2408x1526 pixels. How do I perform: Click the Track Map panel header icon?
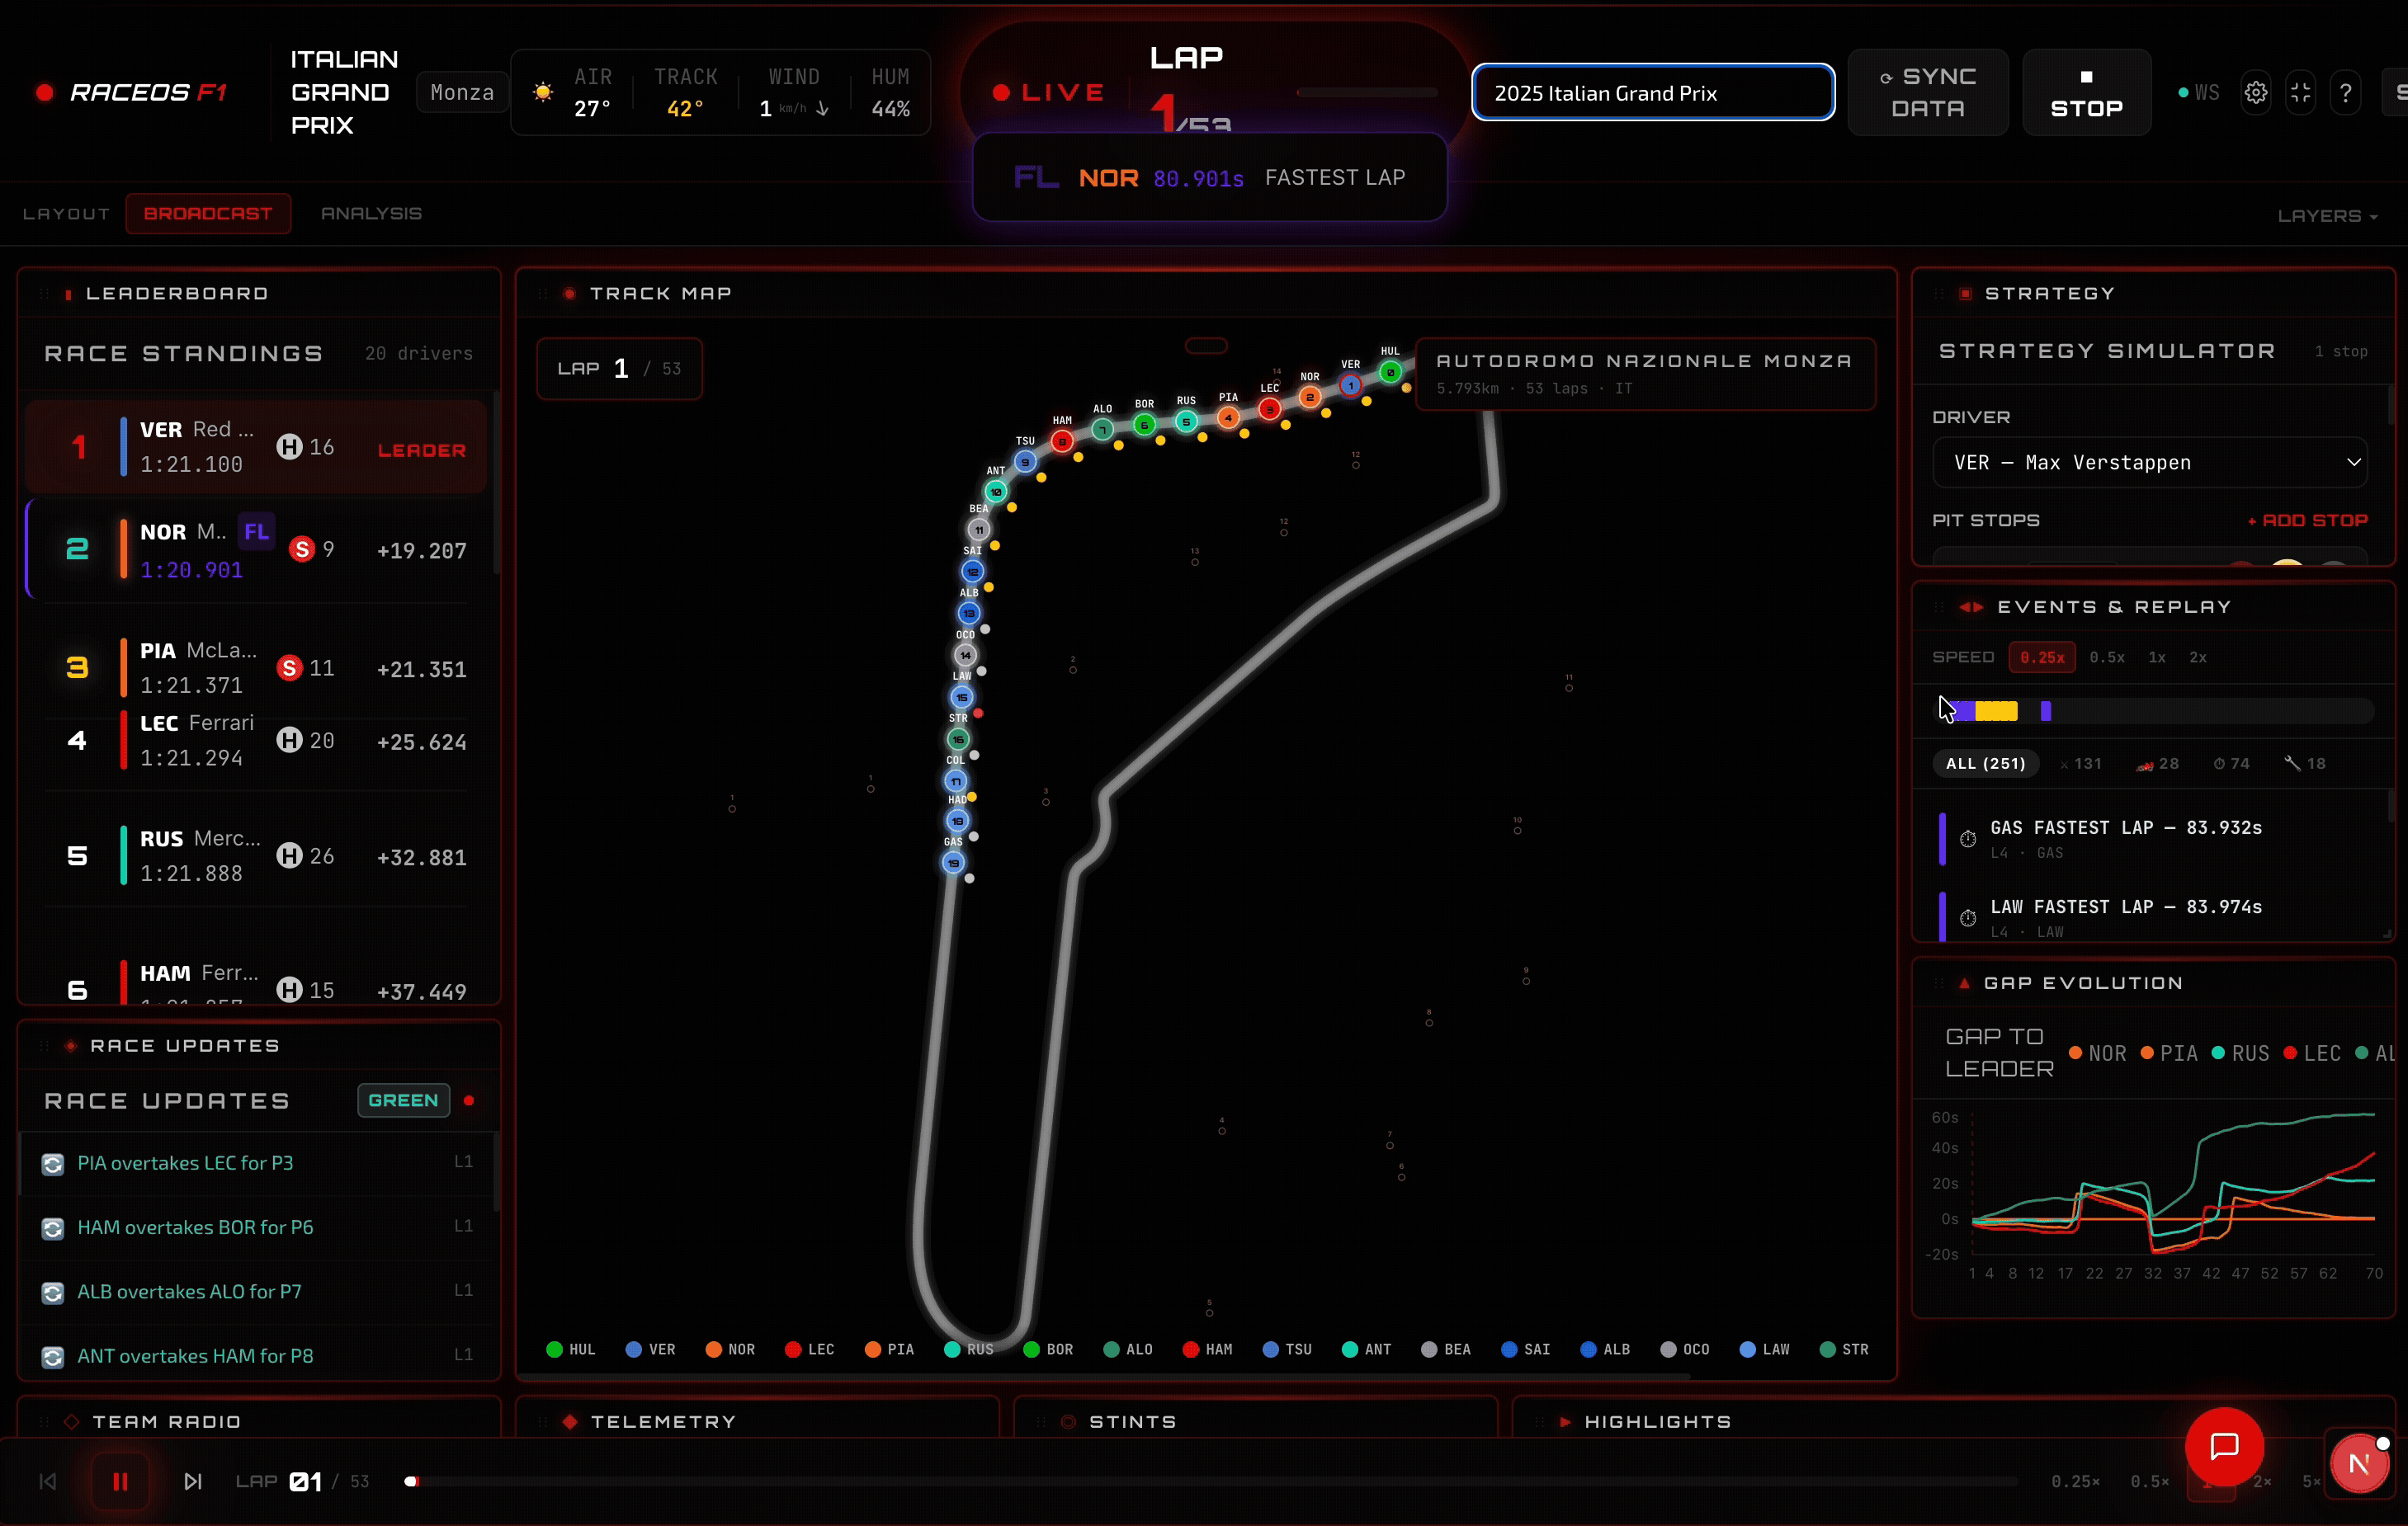[x=569, y=294]
